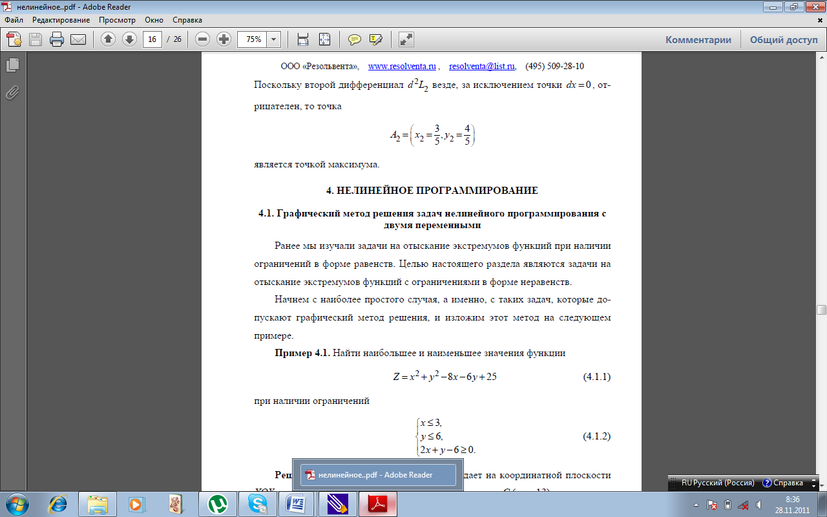This screenshot has height=517, width=827.
Task: Open Windows Explorer folder in the taskbar
Action: point(98,503)
